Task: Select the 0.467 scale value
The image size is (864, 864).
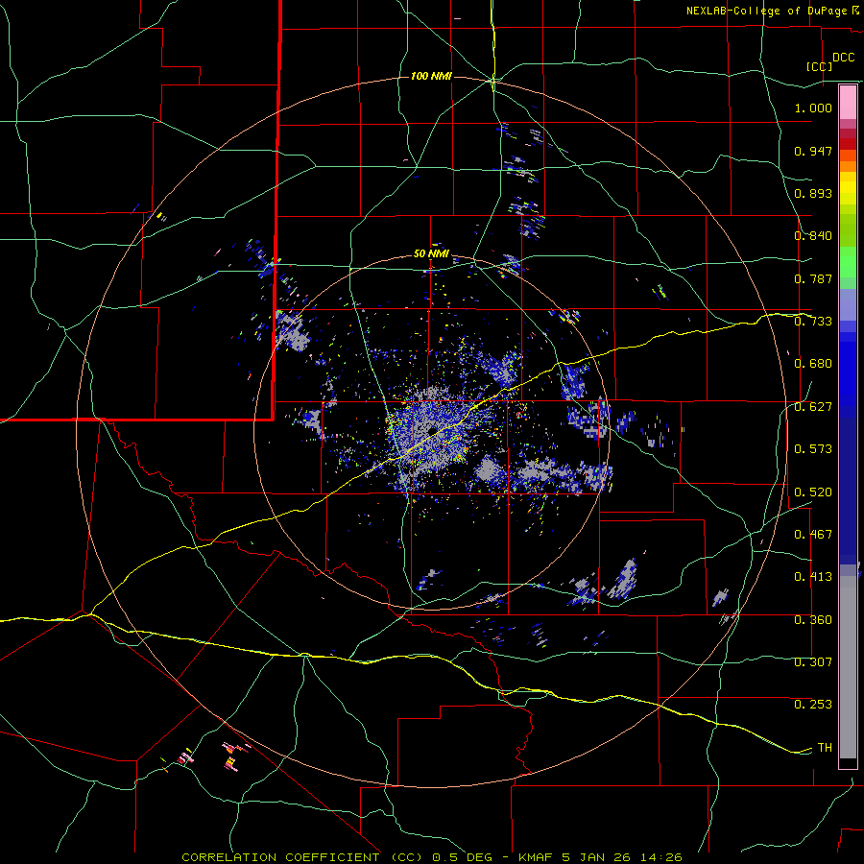Action: pos(813,535)
